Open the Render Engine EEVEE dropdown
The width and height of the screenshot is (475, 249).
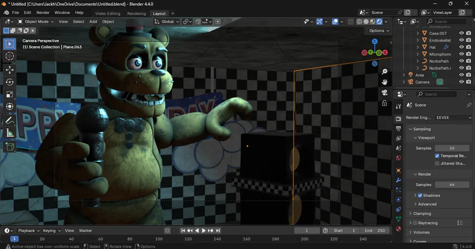click(x=453, y=118)
